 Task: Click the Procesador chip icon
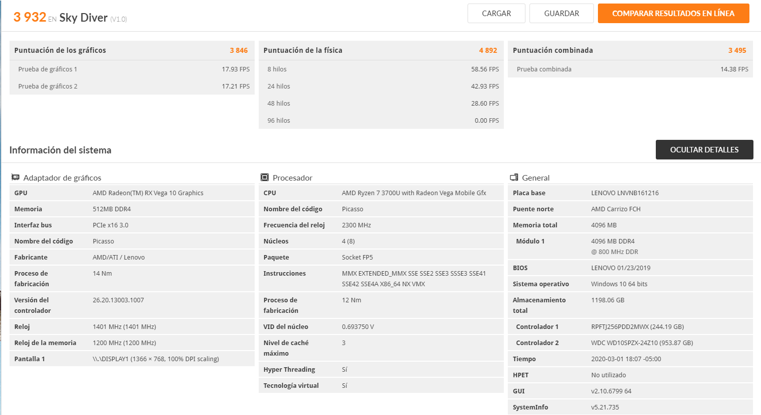[265, 178]
